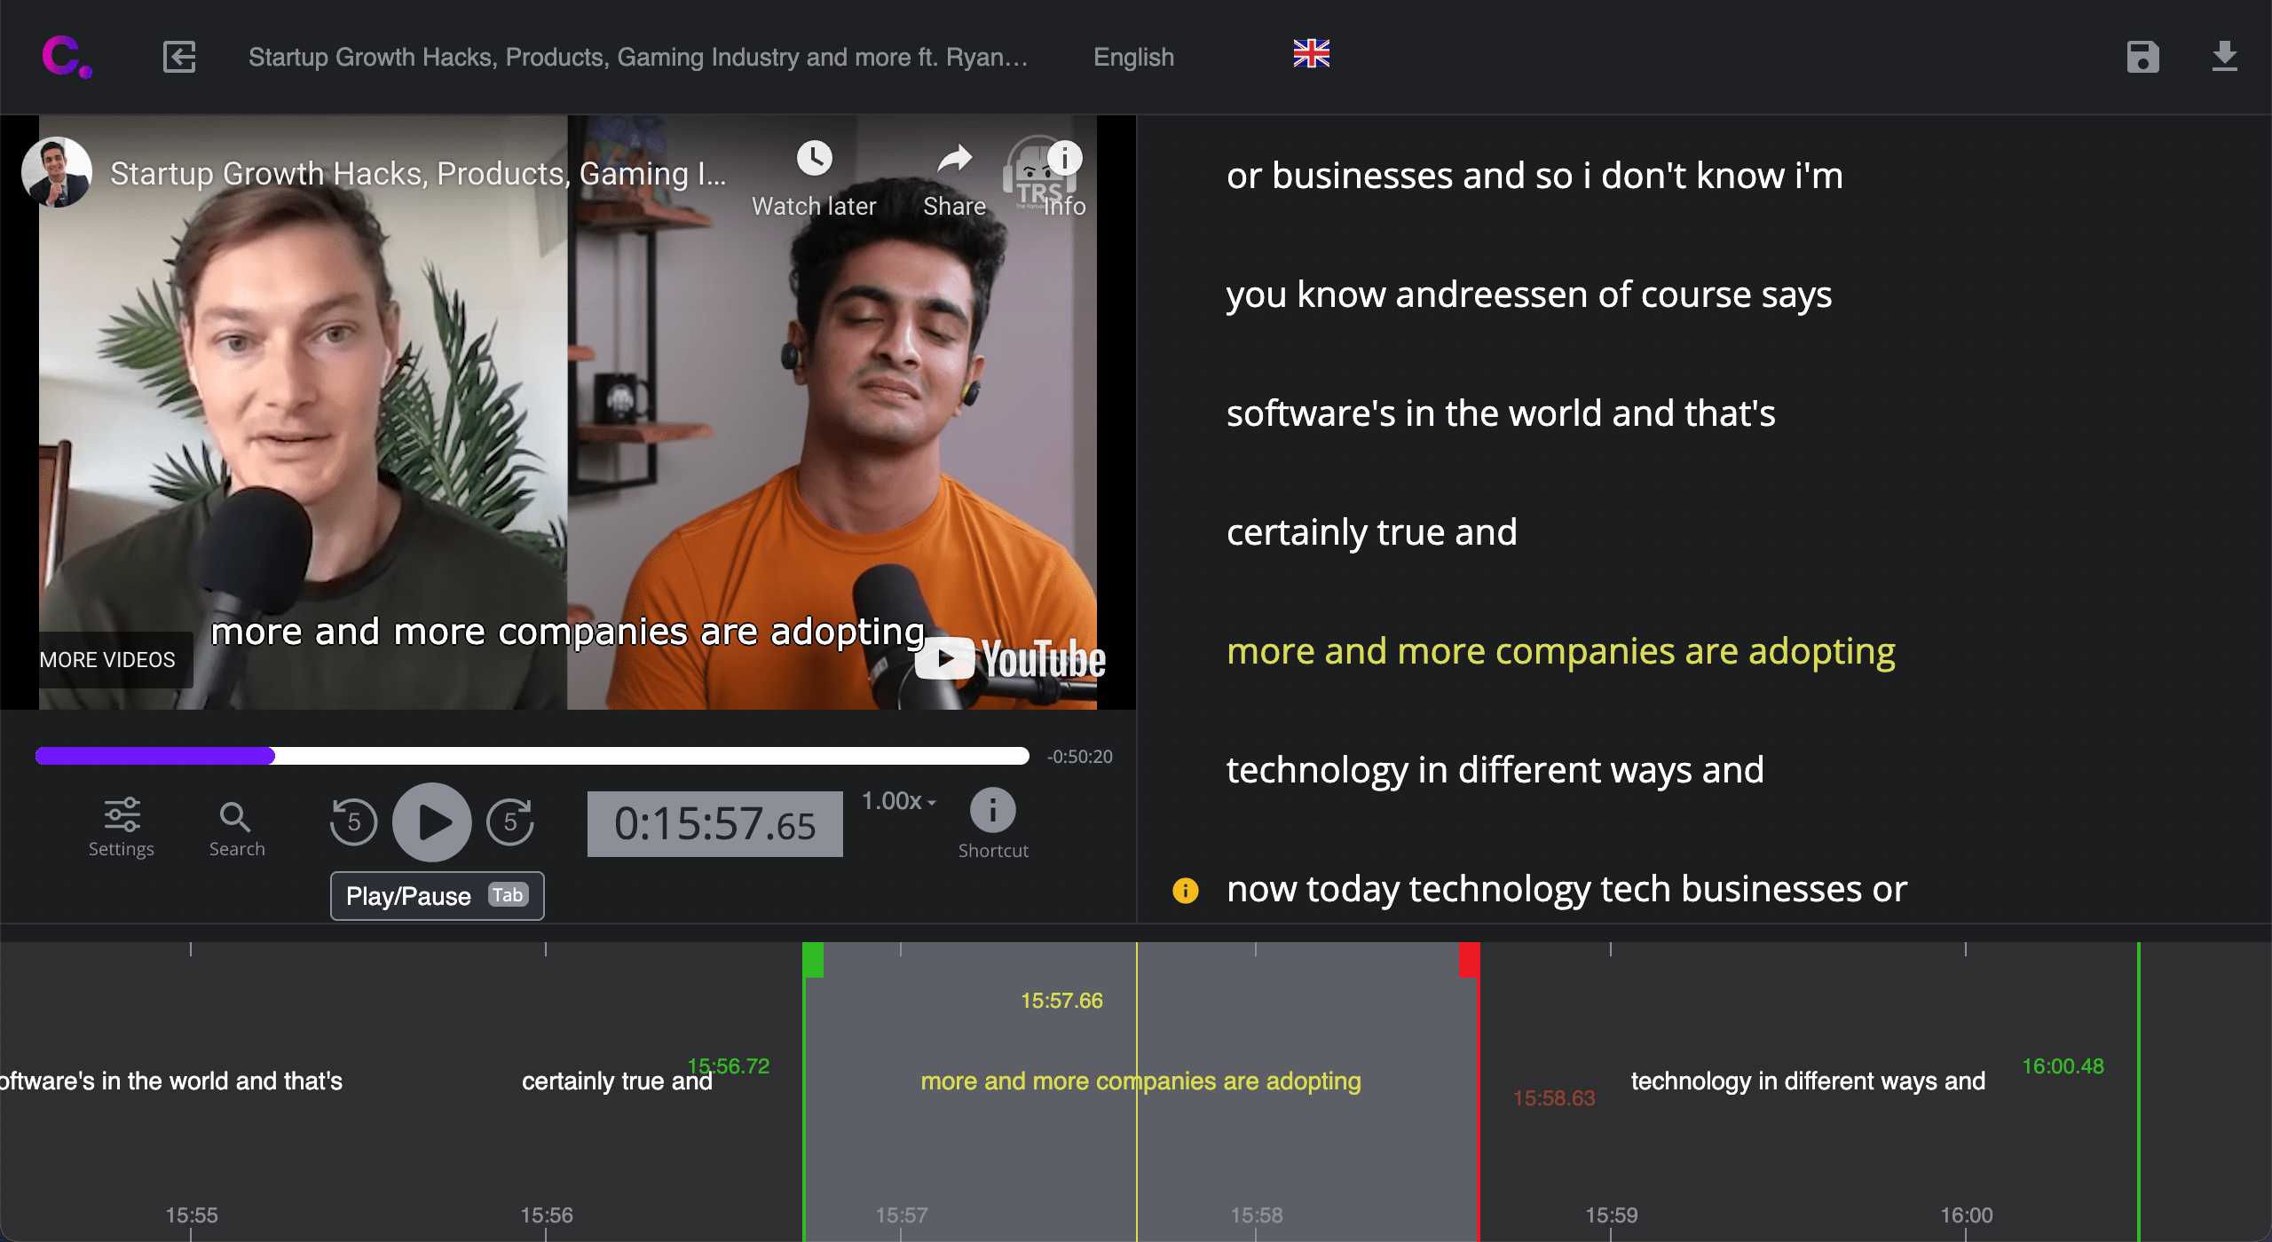Click the download arrow icon
This screenshot has height=1242, width=2272.
click(2224, 58)
